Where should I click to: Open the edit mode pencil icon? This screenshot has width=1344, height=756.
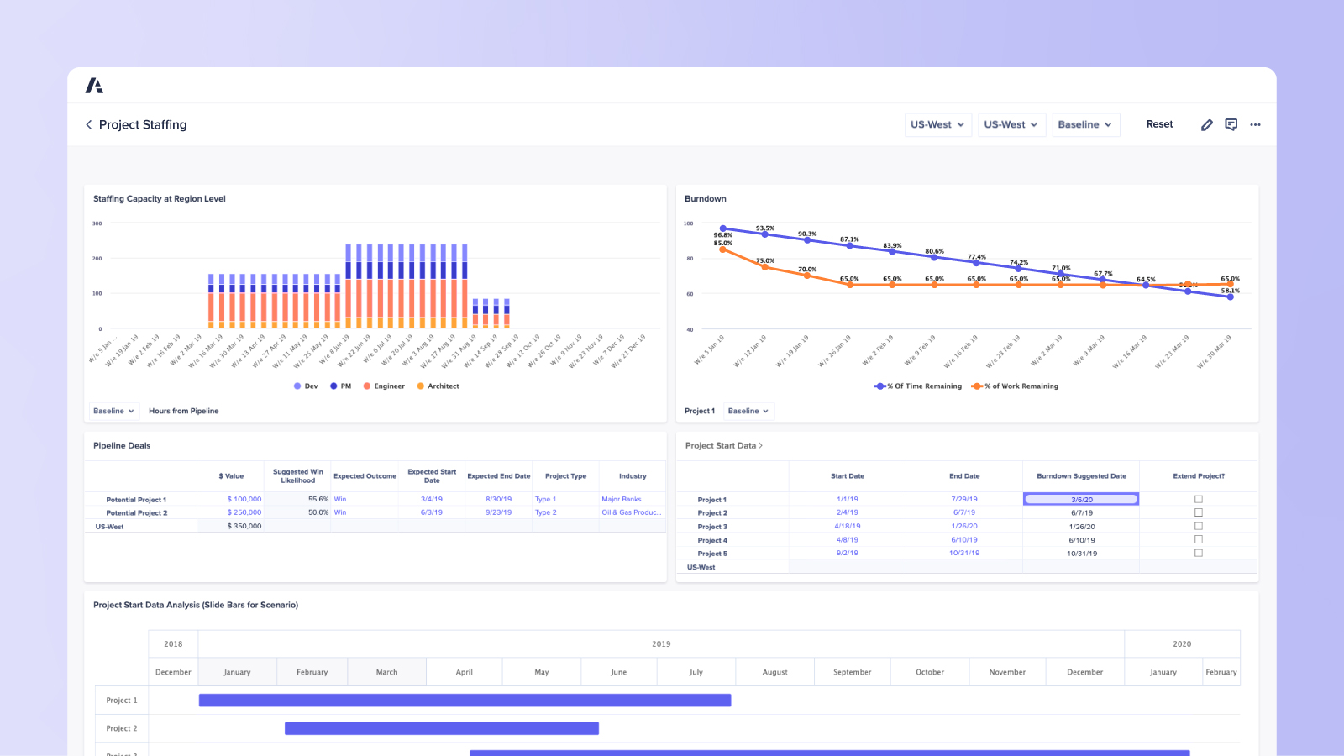point(1206,124)
